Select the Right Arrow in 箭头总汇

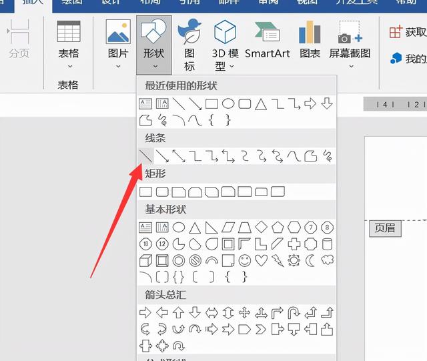pos(145,313)
